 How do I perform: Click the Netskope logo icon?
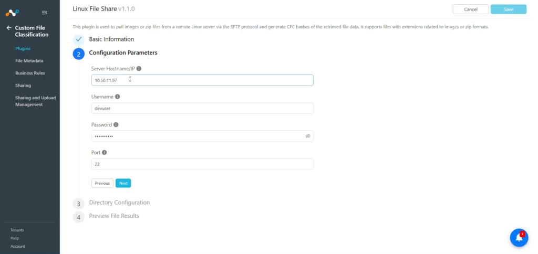tap(12, 13)
